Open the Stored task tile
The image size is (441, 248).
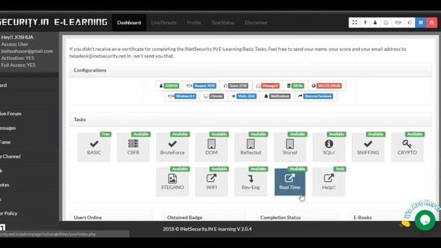coord(289,147)
